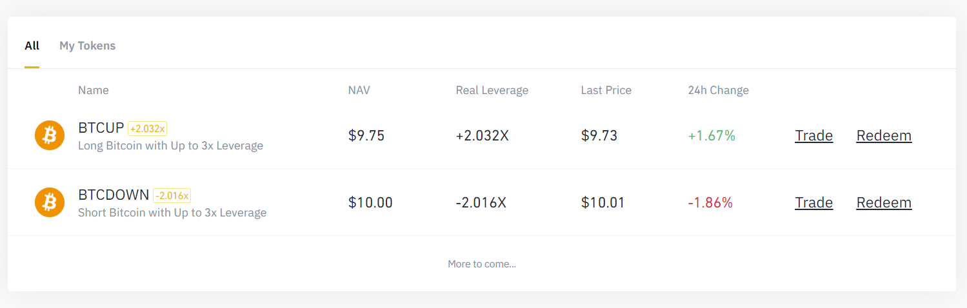967x308 pixels.
Task: Click the -2.016x leverage badge
Action: pyautogui.click(x=172, y=195)
